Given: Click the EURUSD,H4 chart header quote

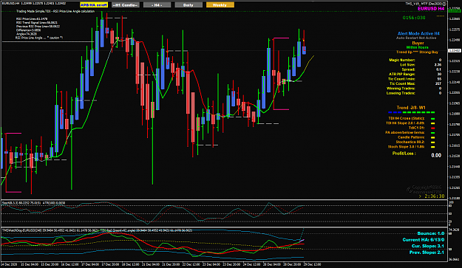Looking at the screenshot, I should [34, 3].
